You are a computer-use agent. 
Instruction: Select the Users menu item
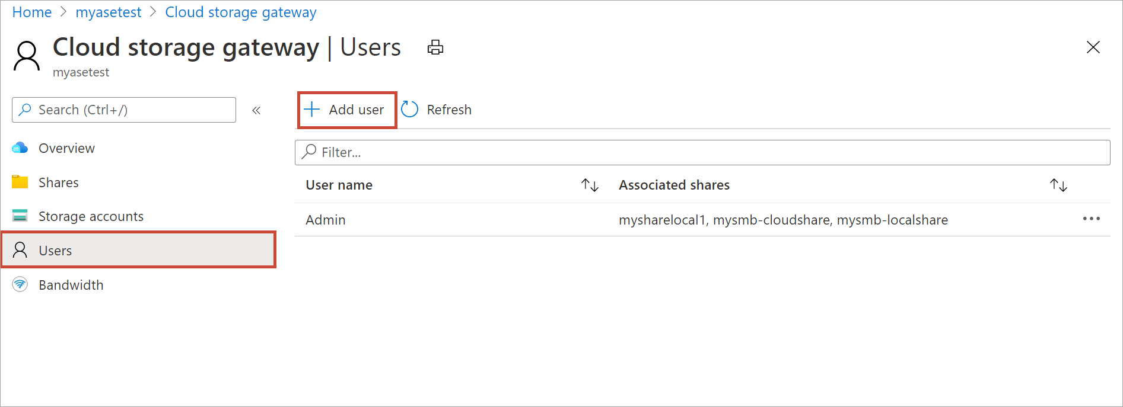tap(138, 250)
